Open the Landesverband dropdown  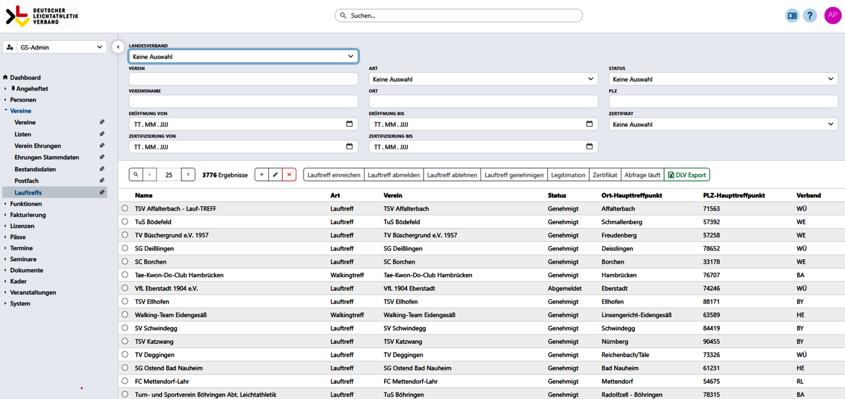pyautogui.click(x=243, y=56)
